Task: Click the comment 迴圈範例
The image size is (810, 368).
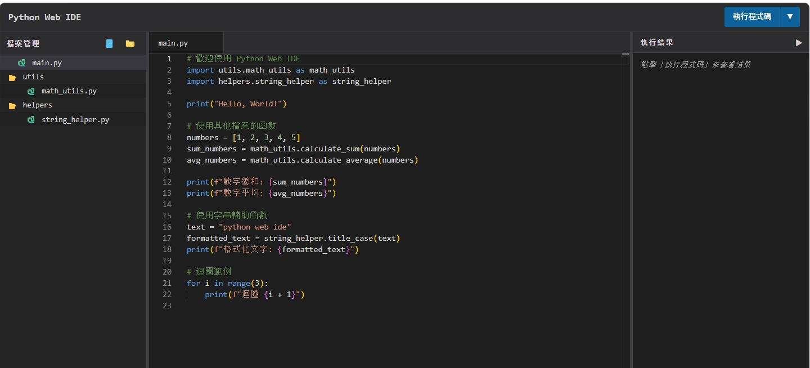Action: [x=209, y=272]
